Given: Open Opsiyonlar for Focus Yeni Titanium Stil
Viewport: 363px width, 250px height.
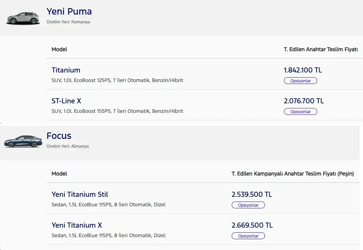Looking at the screenshot, I should pos(248,205).
